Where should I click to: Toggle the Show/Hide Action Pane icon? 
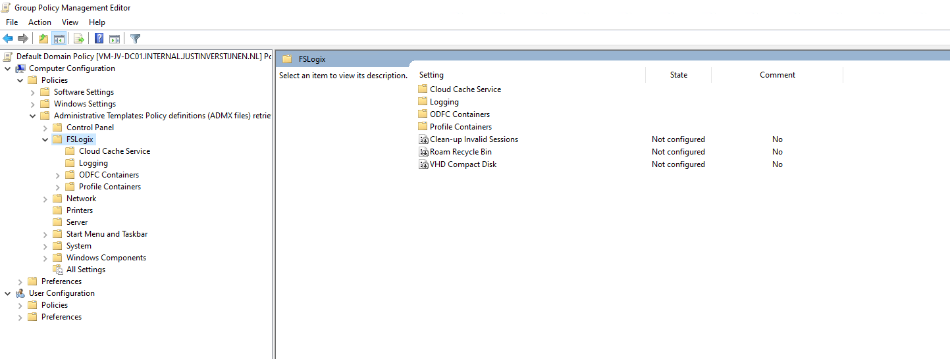pyautogui.click(x=114, y=38)
